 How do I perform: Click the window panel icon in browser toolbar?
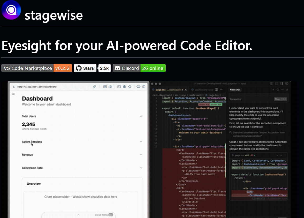(119, 87)
